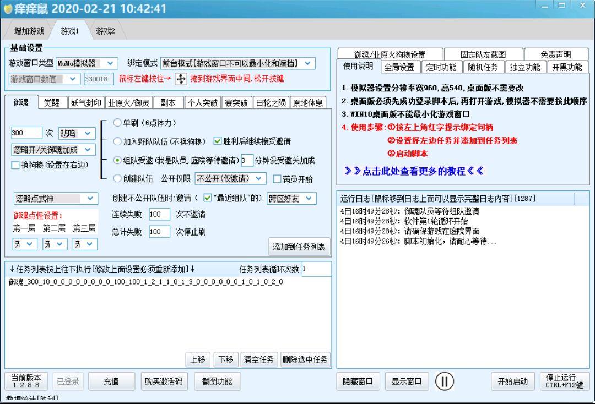Click the app logo in title bar
The image size is (595, 404).
click(x=7, y=9)
